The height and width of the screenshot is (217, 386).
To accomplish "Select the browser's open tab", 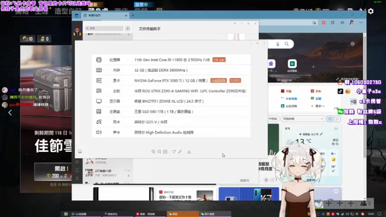I will coord(105,15).
